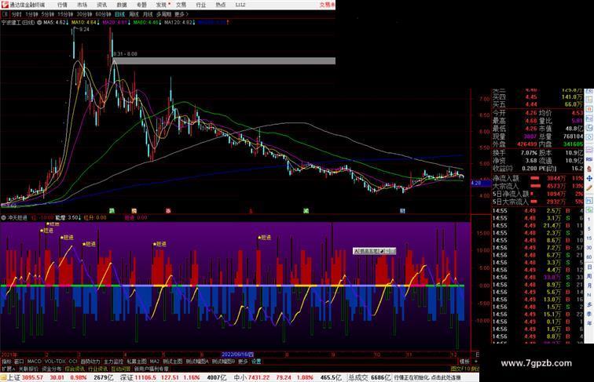The height and width of the screenshot is (382, 594).
Task: Click the pencil draw tool icon
Action: [589, 187]
